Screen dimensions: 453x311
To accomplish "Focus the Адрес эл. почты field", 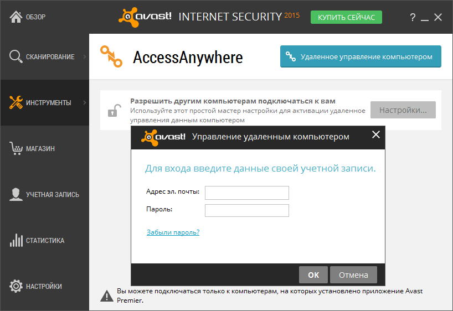I will [247, 193].
